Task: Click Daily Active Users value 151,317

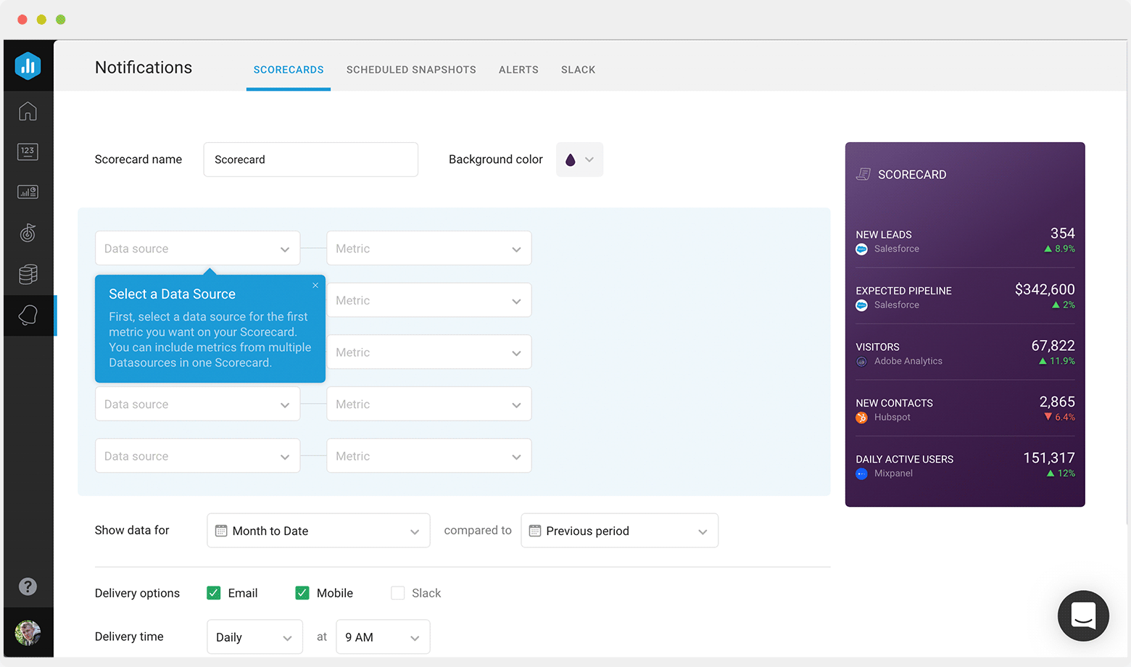Action: pyautogui.click(x=1049, y=458)
